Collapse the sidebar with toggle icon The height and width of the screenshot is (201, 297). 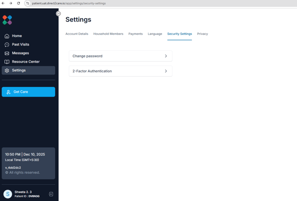(x=58, y=13)
